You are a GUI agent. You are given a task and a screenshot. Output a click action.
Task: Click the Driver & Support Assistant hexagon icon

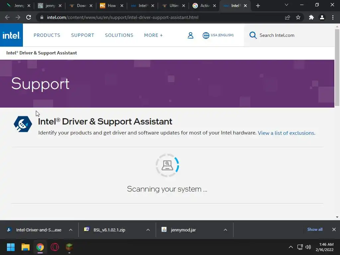coord(23,124)
